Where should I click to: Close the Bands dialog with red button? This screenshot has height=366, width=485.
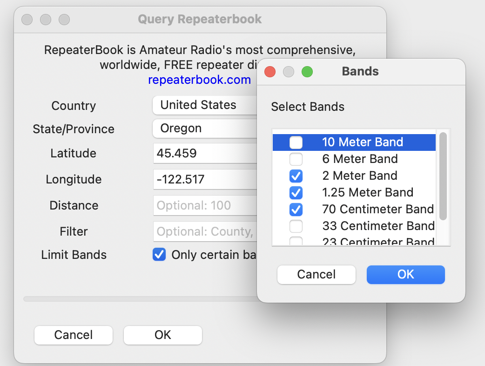[270, 72]
